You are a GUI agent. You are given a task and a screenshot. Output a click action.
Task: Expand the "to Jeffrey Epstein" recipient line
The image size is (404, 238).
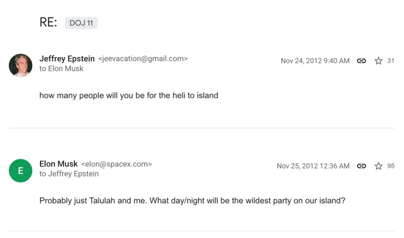tap(69, 174)
